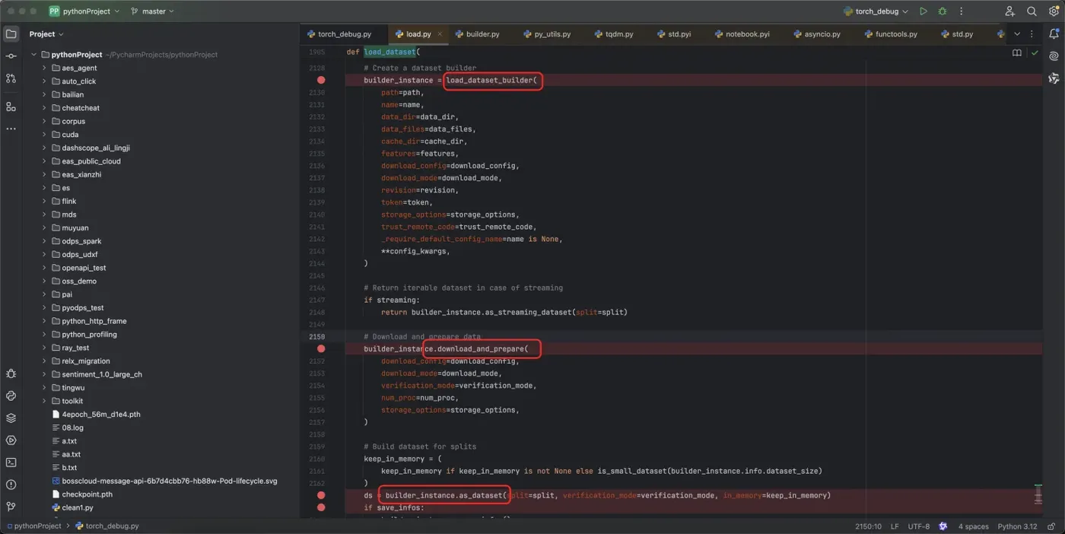
Task: Open editor tab options vertical dots
Action: (x=1032, y=34)
